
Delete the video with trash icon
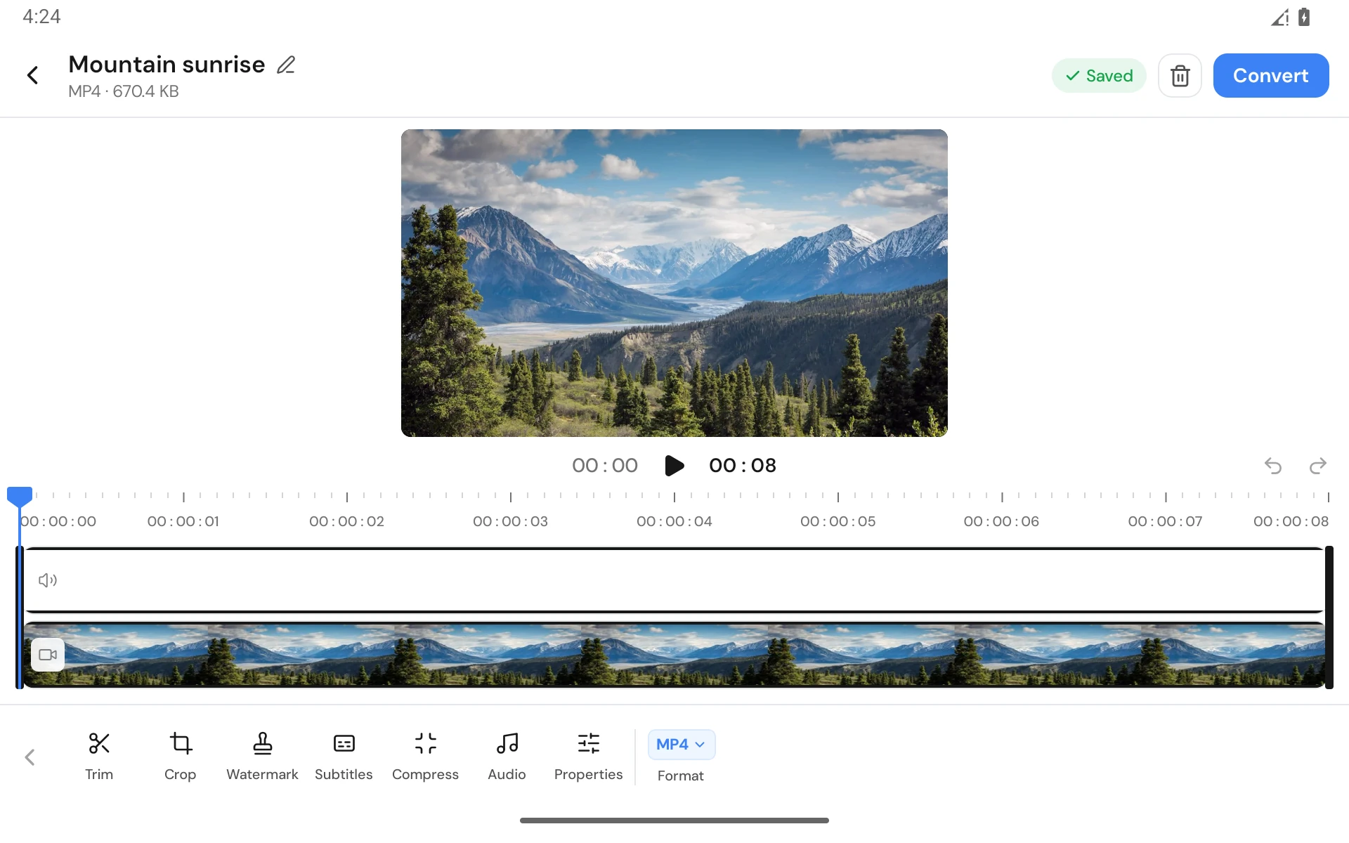point(1180,75)
